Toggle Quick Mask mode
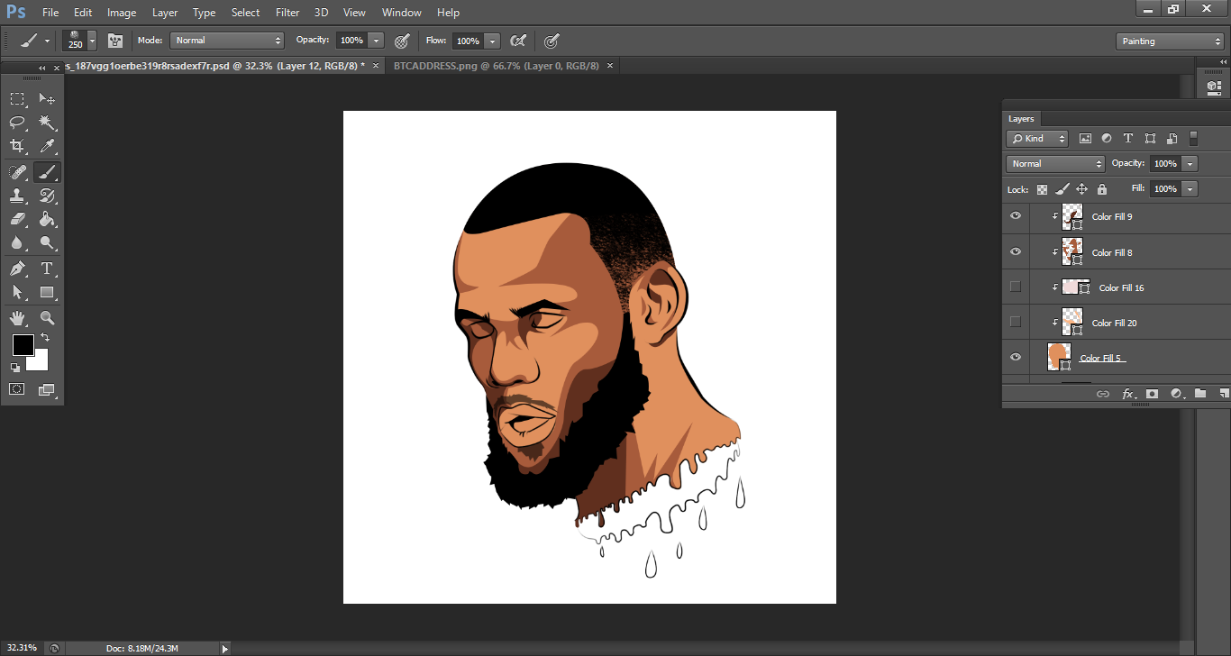1231x656 pixels. pyautogui.click(x=17, y=389)
